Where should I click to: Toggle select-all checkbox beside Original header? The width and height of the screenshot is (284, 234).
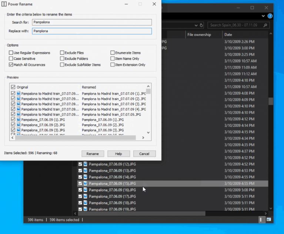[13, 87]
